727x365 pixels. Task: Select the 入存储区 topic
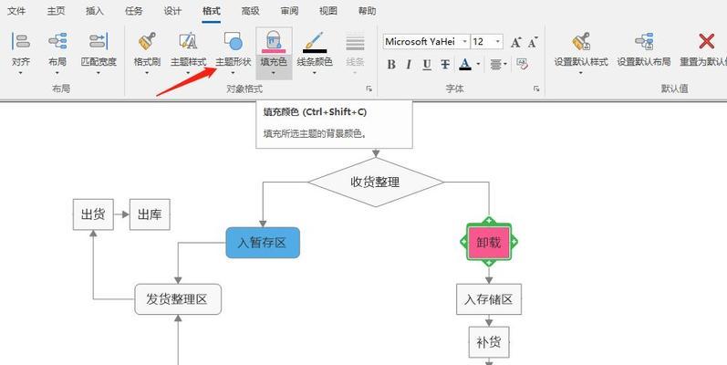[x=489, y=299]
